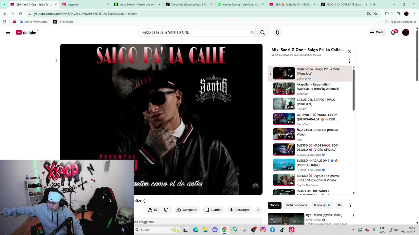Open the Chrome media controls icon
The height and width of the screenshot is (235, 419).
(398, 14)
